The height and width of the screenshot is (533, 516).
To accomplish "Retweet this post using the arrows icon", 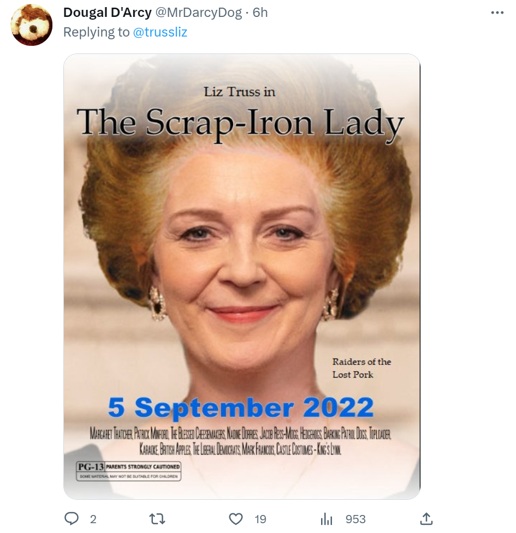I will coord(157,519).
